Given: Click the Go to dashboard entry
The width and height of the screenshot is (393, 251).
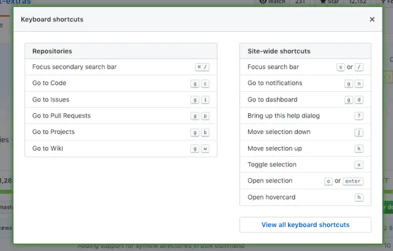Looking at the screenshot, I should tap(272, 99).
